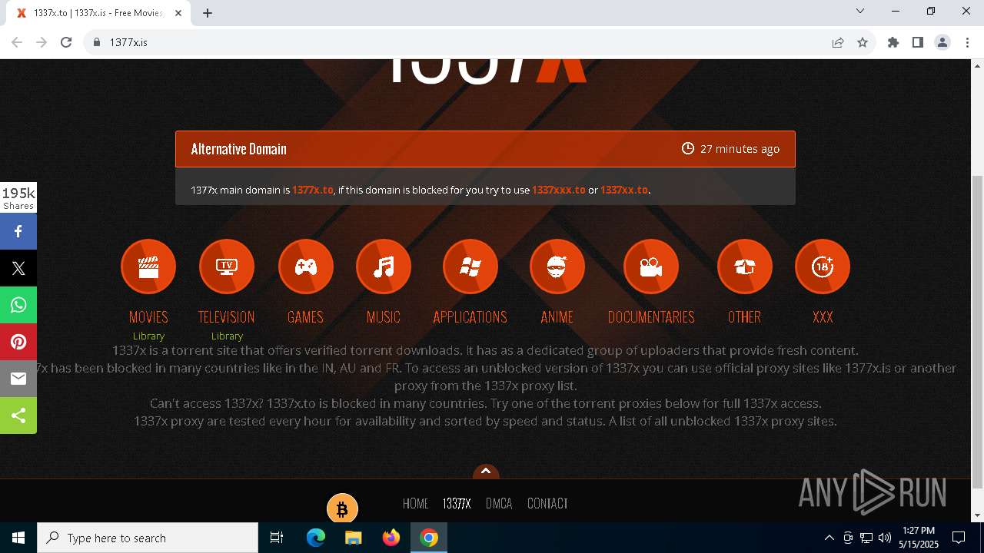Viewport: 984px width, 553px height.
Task: Expand the footer with the up chevron
Action: point(485,471)
